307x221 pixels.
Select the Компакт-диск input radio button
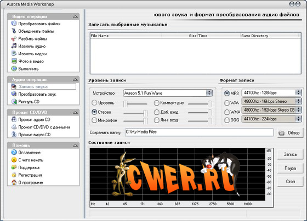click(x=156, y=103)
